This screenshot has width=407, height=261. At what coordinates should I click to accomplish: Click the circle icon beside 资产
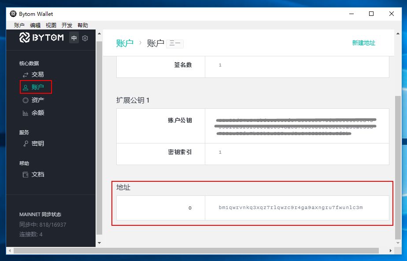tap(26, 100)
